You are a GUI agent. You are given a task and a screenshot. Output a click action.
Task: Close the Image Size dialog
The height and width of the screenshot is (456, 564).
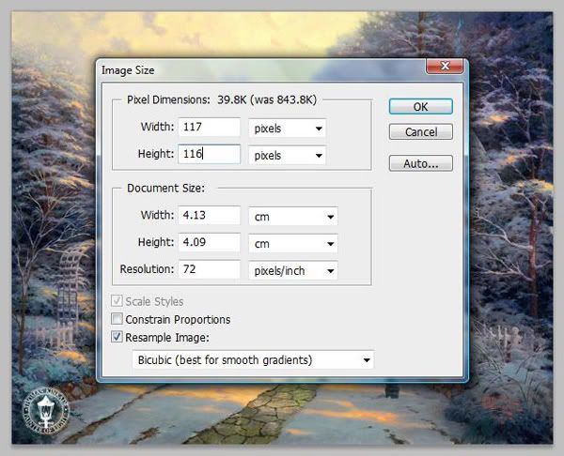pos(445,66)
